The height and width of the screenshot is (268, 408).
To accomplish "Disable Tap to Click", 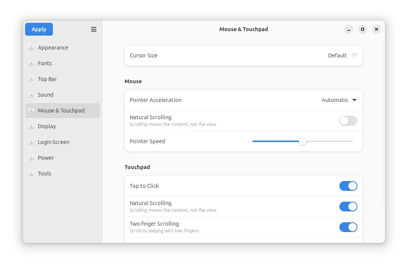I will [348, 186].
